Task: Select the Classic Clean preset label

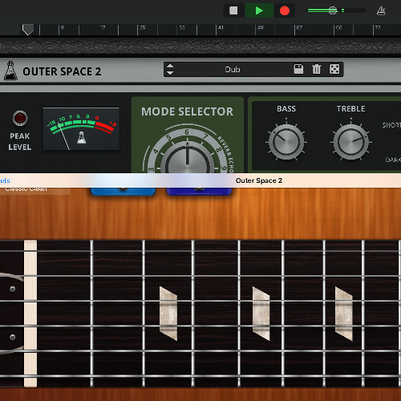Action: pos(26,189)
